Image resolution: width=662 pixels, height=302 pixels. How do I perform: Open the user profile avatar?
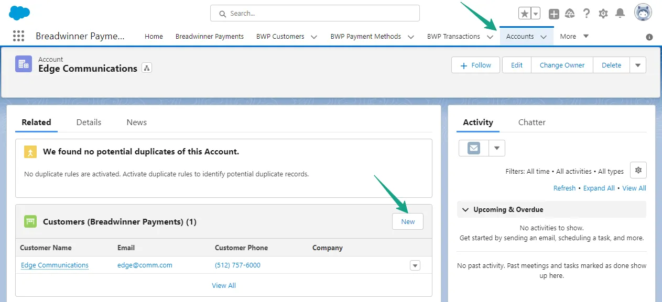643,12
